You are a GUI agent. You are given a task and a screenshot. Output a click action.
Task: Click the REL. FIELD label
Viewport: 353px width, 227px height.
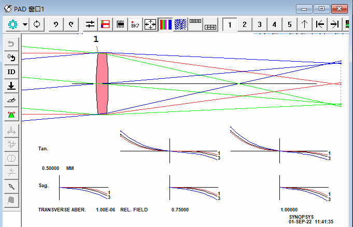[134, 210]
